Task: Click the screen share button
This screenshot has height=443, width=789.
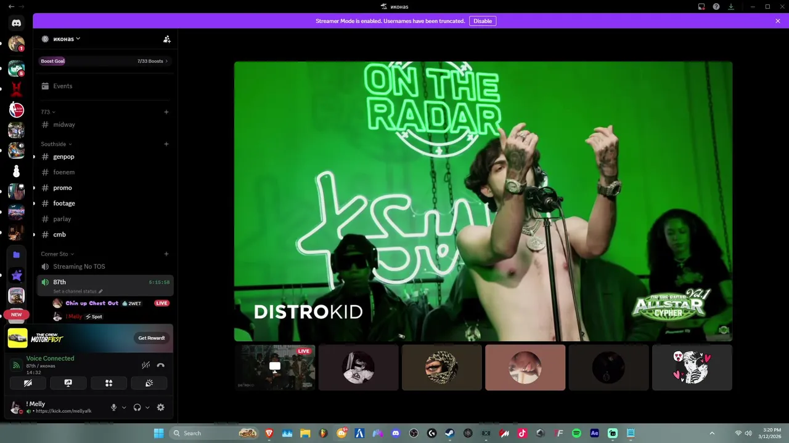Action: (68, 383)
